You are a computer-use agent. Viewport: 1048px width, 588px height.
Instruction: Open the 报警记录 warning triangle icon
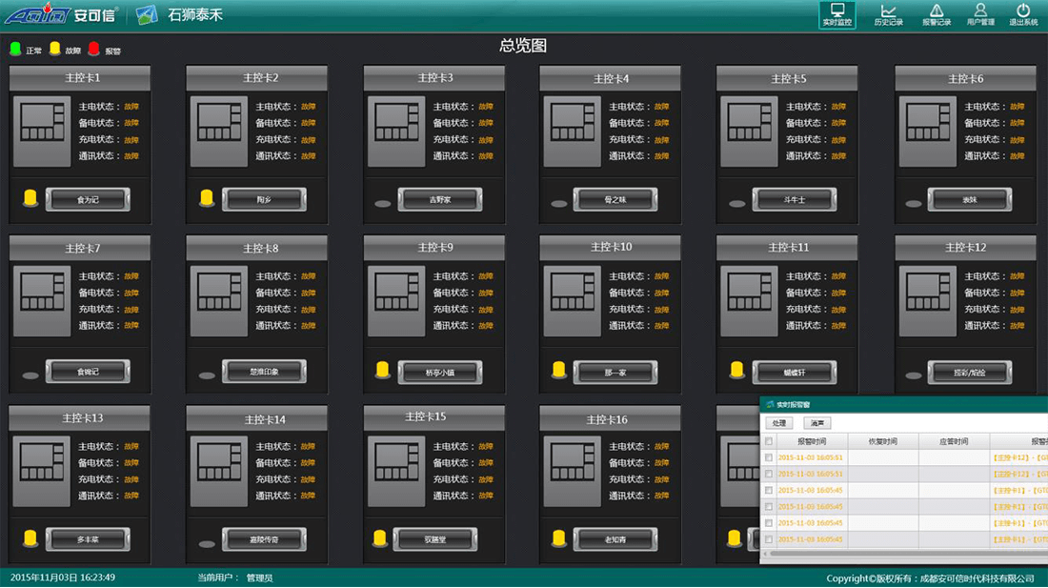click(x=937, y=14)
